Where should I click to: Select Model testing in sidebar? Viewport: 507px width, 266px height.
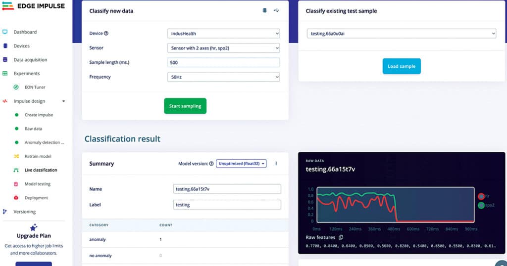tap(38, 184)
